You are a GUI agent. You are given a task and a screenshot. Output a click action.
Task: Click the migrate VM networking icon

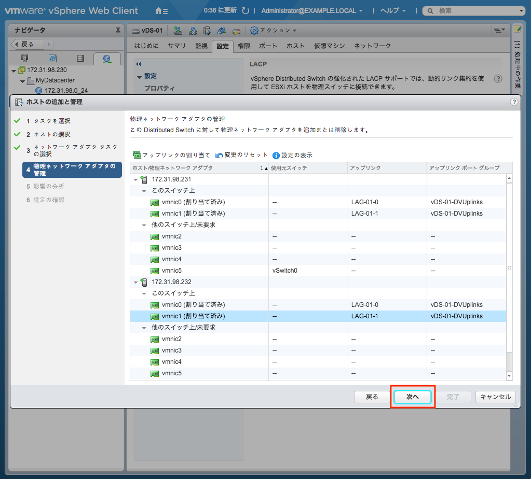tap(222, 31)
